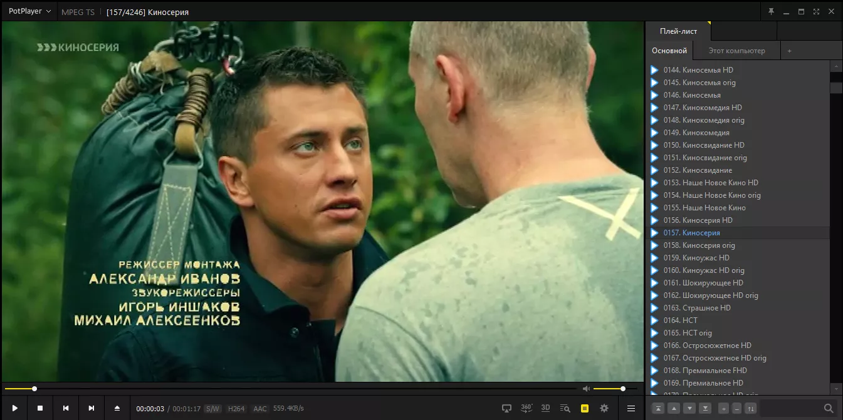Open the hamburger menu in the control bar
843x420 pixels.
point(631,408)
